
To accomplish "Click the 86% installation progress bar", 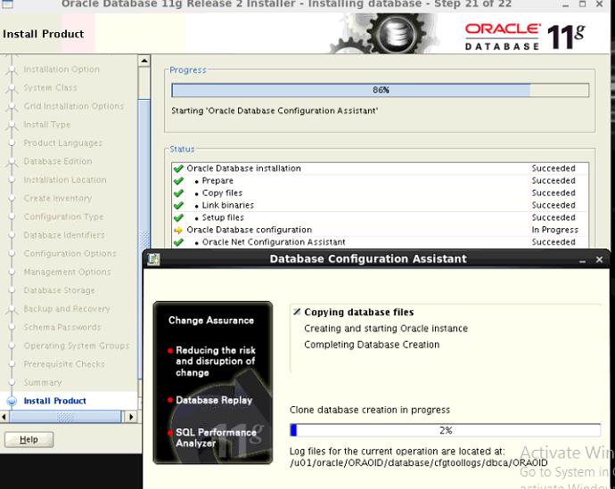I will (x=380, y=90).
